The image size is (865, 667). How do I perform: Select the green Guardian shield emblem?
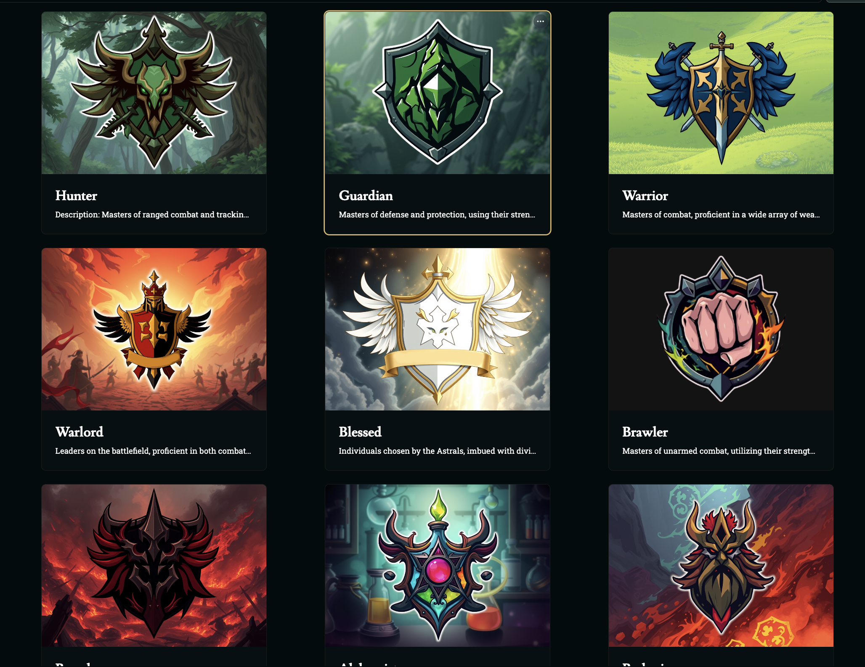[x=438, y=93]
